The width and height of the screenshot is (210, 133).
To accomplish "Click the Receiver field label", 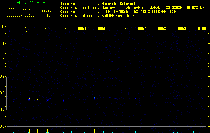I will (68, 12).
